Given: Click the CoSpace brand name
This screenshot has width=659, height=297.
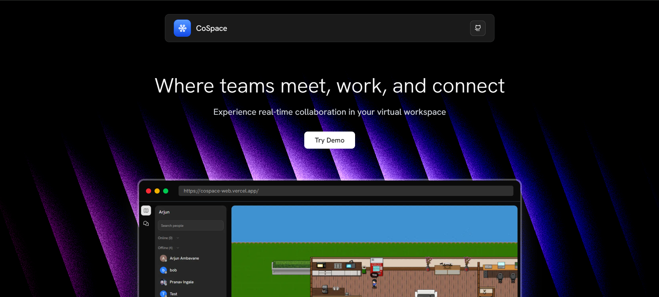Looking at the screenshot, I should [211, 28].
